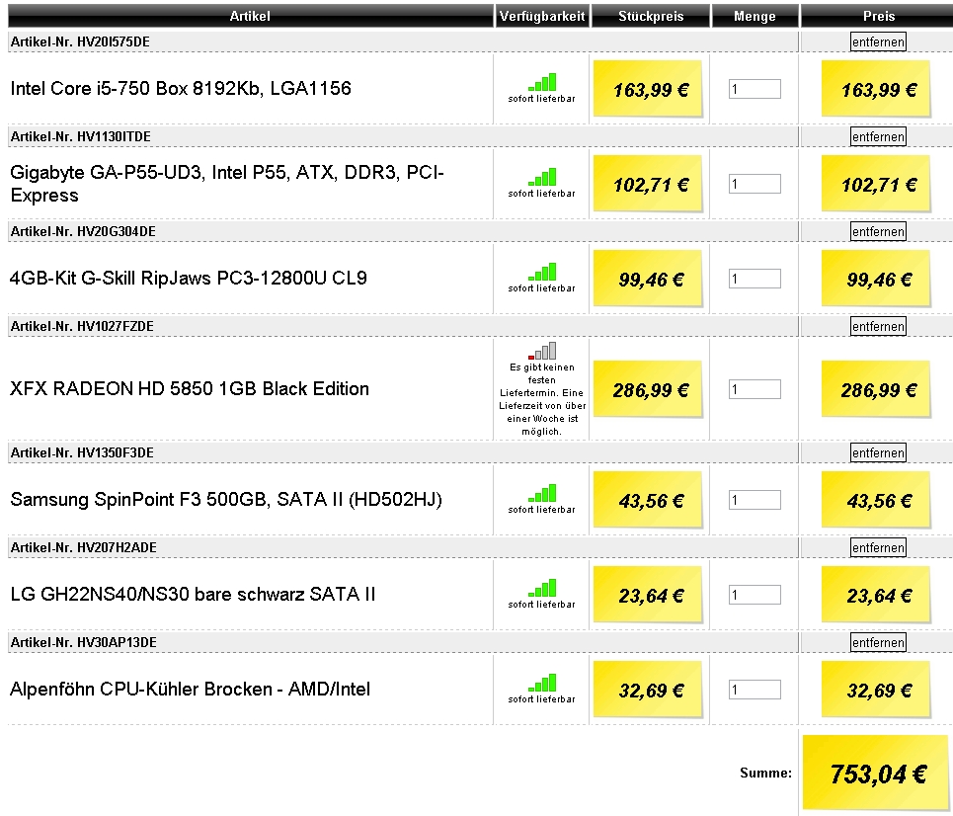
Task: Click quantity input for XFX Radeon HD 5850
Action: 754,389
